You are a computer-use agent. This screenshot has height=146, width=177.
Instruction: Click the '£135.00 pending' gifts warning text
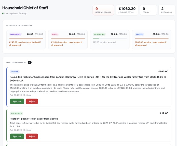point(67,44)
